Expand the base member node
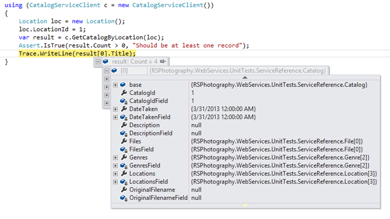This screenshot has height=219, width=390. pos(115,85)
